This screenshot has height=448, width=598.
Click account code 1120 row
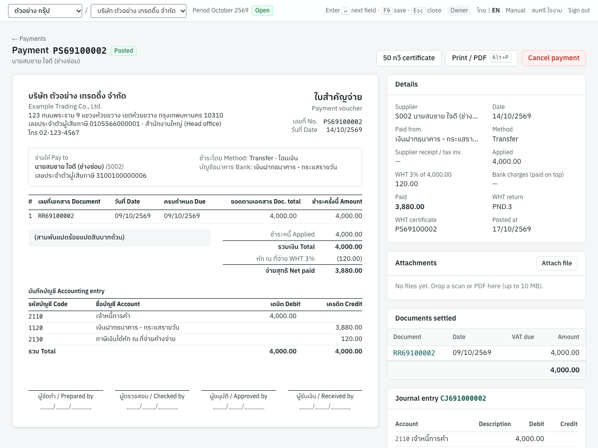coord(195,328)
